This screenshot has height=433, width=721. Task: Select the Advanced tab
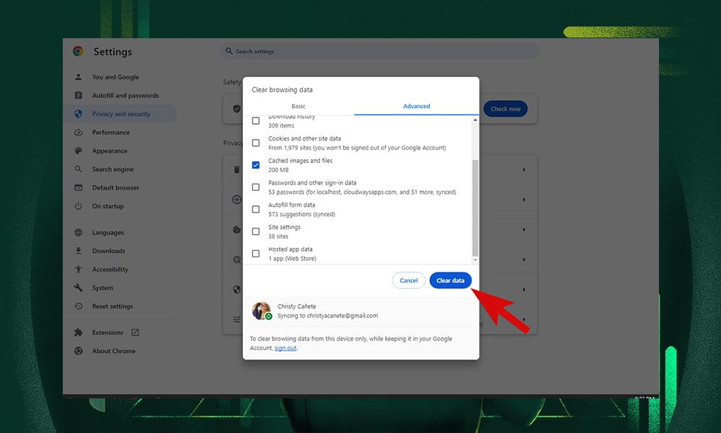416,106
